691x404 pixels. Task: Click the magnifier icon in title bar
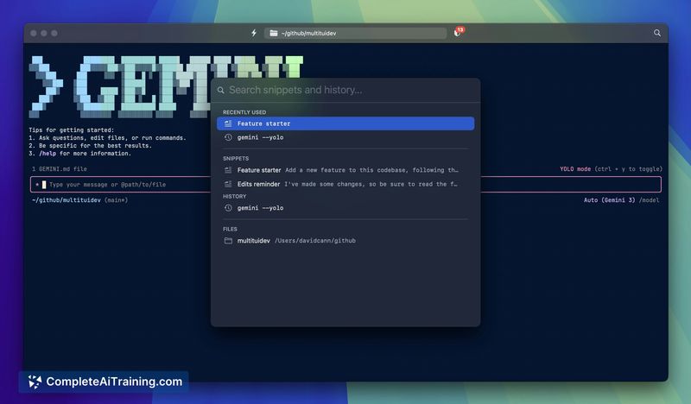click(657, 33)
